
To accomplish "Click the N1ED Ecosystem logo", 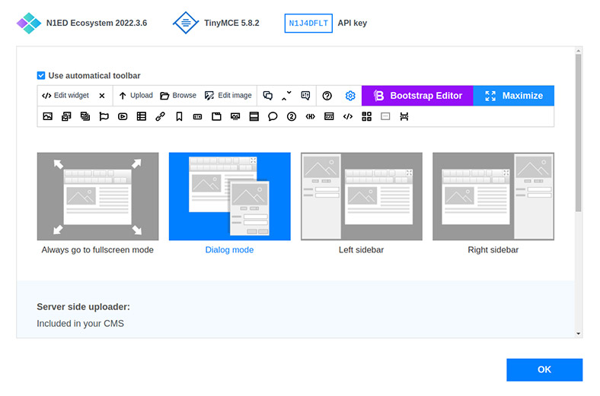I will [x=29, y=24].
